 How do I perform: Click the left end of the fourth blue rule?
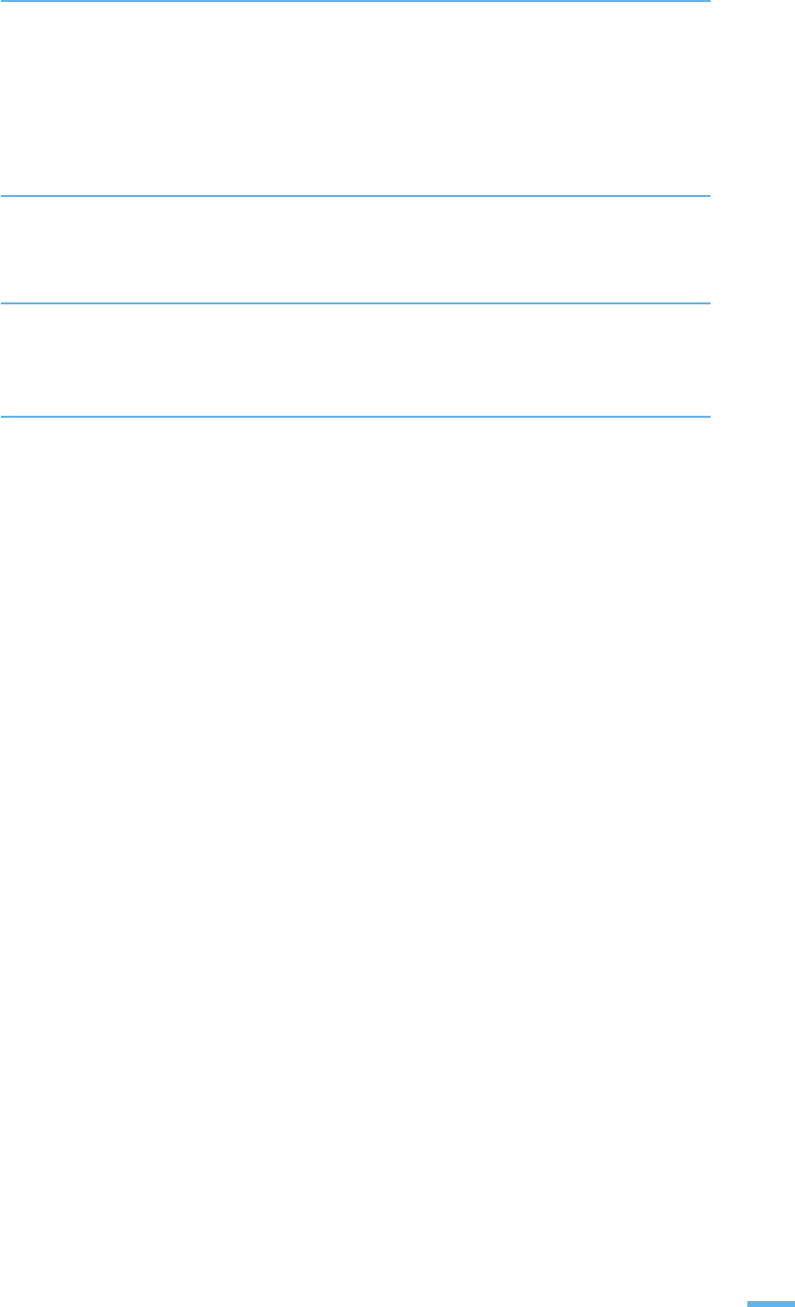click(5, 417)
